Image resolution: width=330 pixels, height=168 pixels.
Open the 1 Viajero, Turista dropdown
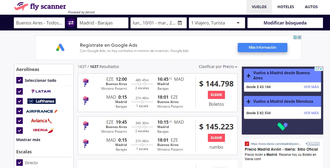click(217, 23)
